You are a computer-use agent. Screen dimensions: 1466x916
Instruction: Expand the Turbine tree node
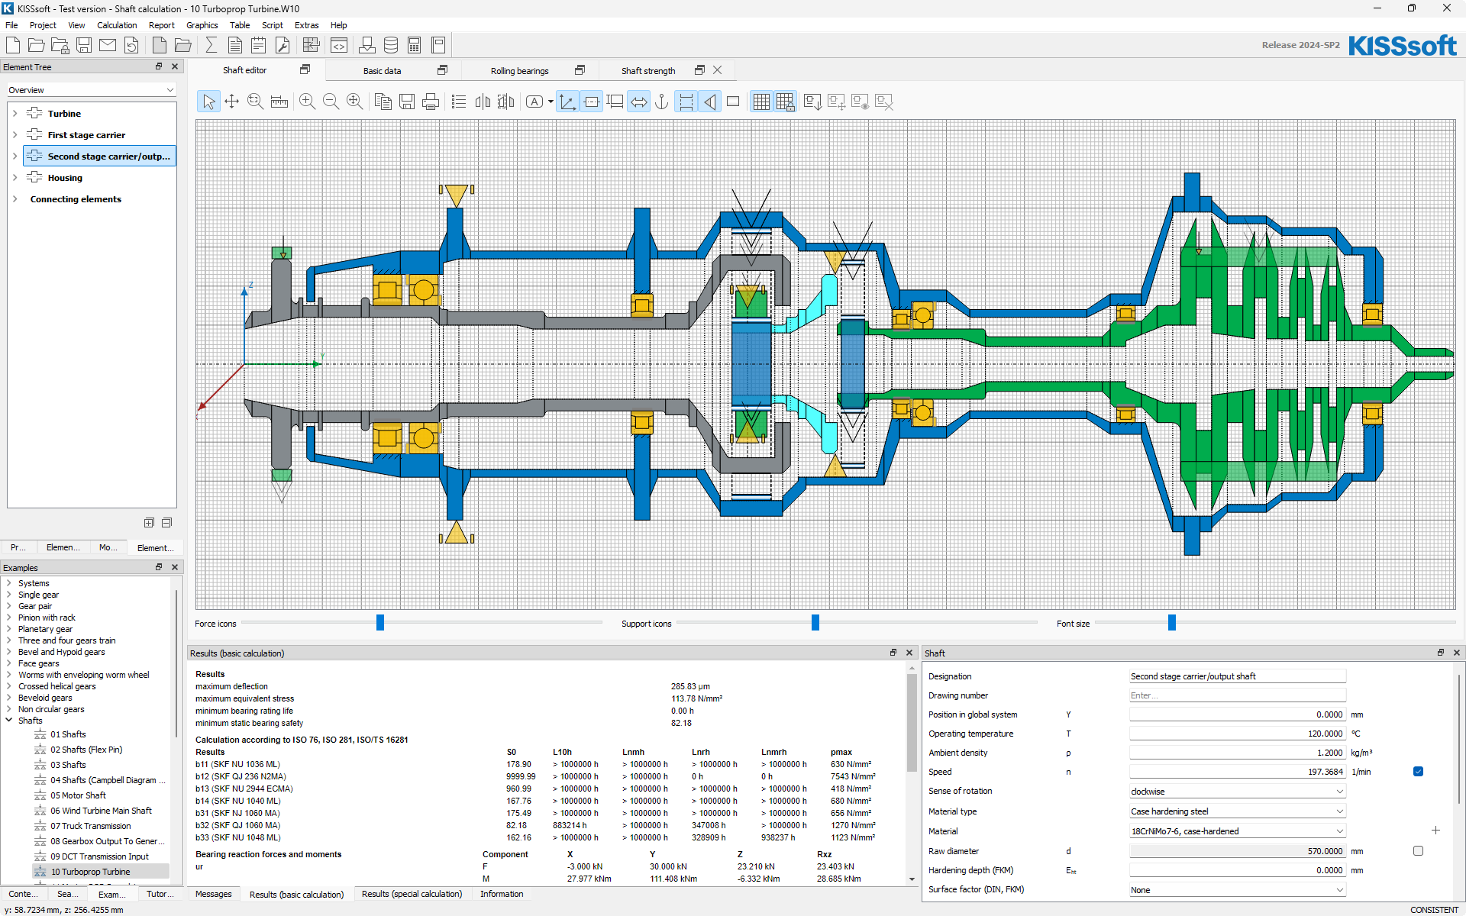[x=15, y=114]
